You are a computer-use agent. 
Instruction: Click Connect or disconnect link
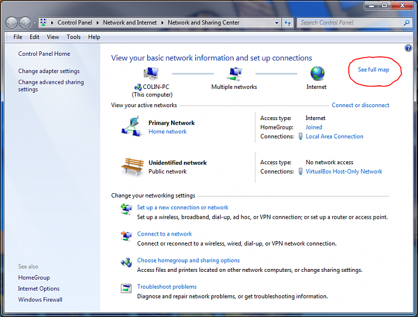360,105
